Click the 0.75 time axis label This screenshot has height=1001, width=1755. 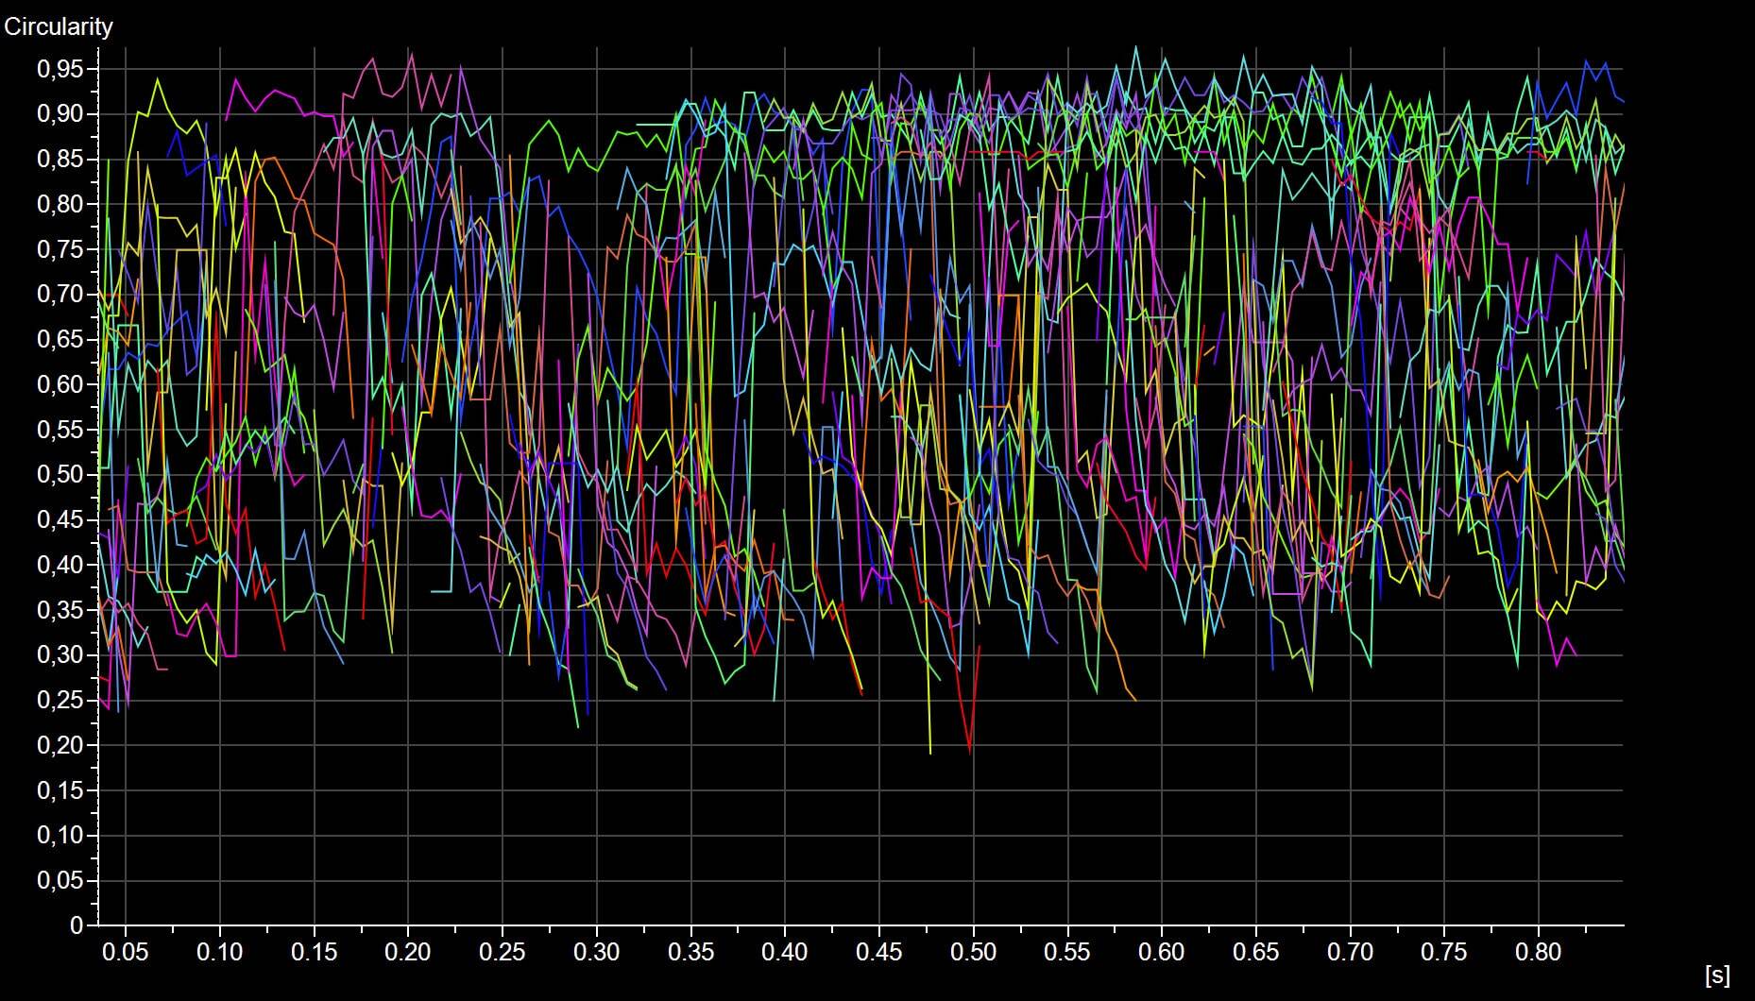(x=1444, y=952)
